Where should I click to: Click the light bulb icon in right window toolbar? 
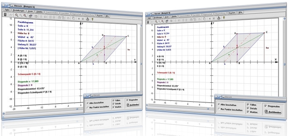pyautogui.click(x=224, y=18)
